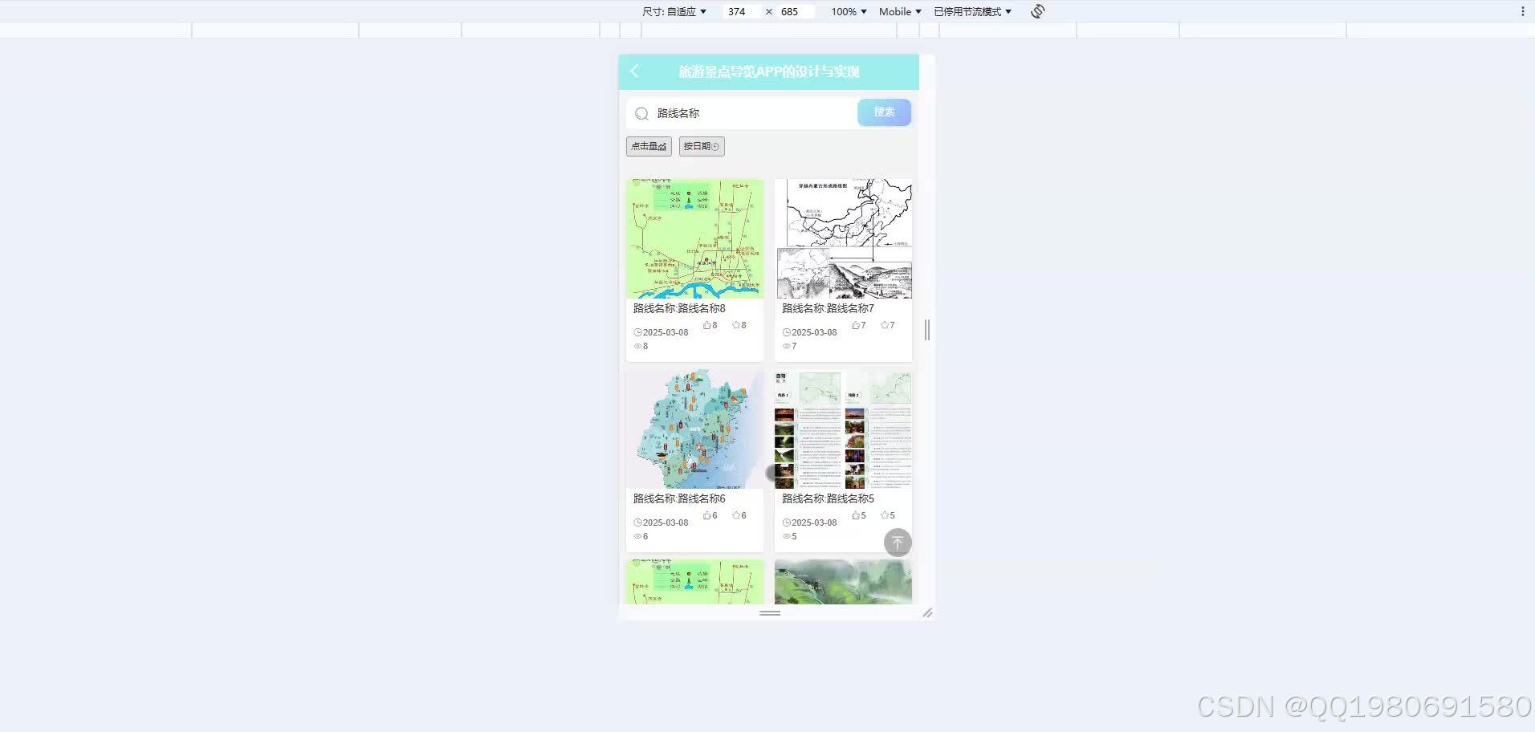1535x732 pixels.
Task: Click the back-to-top circular arrow button
Action: point(898,543)
